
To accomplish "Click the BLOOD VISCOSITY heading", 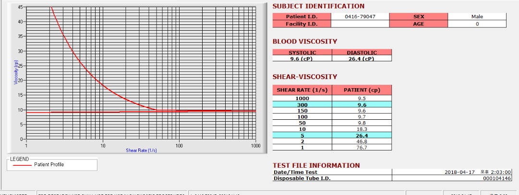I will [x=305, y=41].
